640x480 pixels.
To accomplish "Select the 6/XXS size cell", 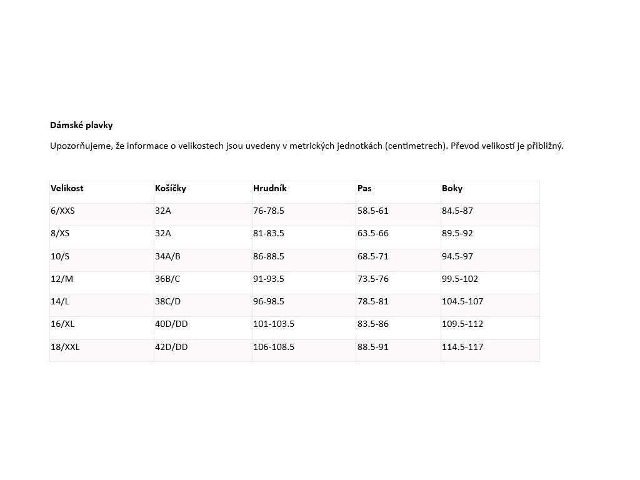I will 62,211.
